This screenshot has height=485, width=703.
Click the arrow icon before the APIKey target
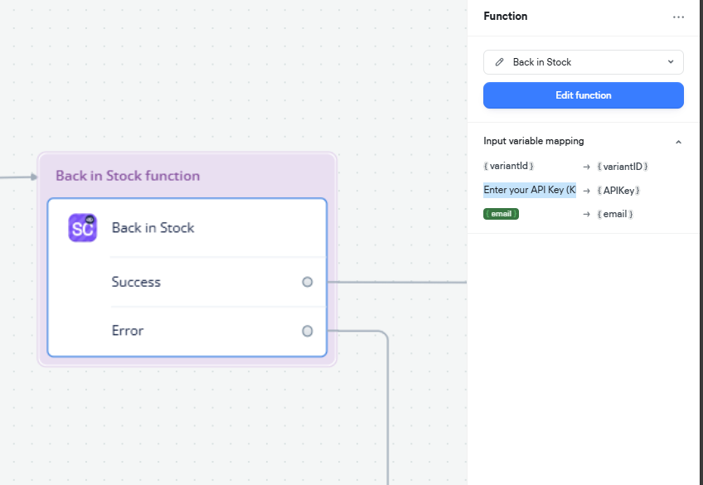coord(587,191)
